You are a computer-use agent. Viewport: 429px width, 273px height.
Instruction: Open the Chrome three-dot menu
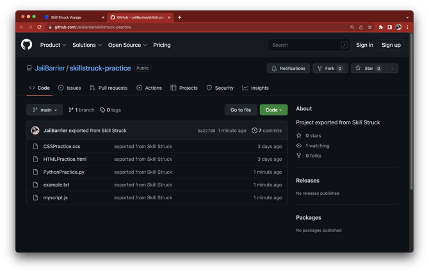[407, 27]
